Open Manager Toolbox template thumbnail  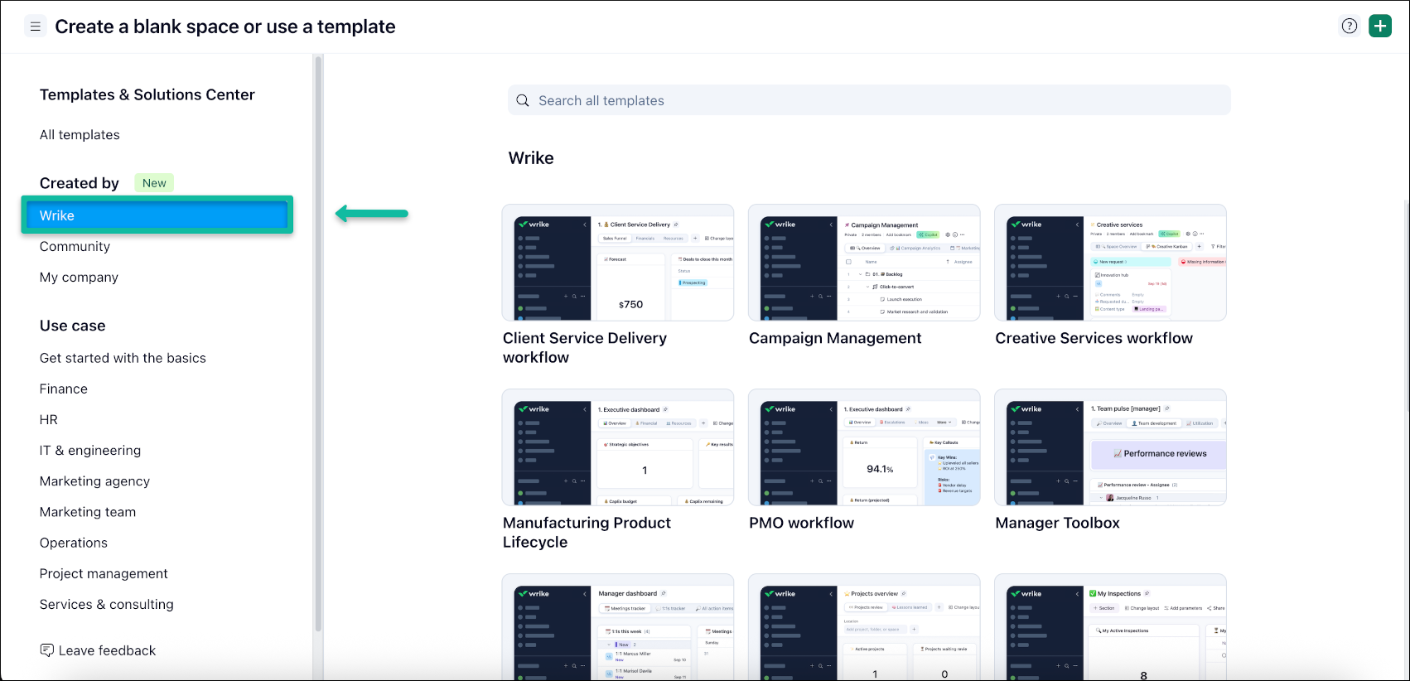(1110, 447)
